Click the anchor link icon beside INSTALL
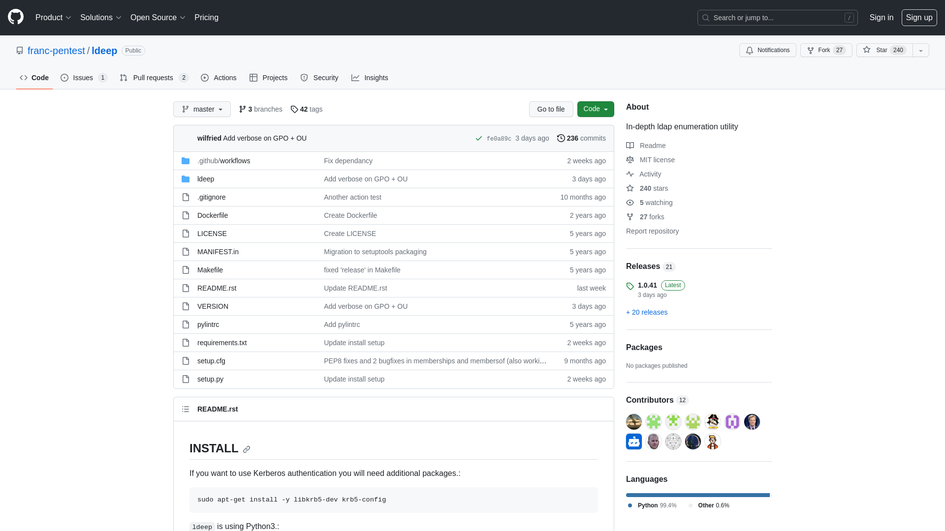 tap(247, 449)
